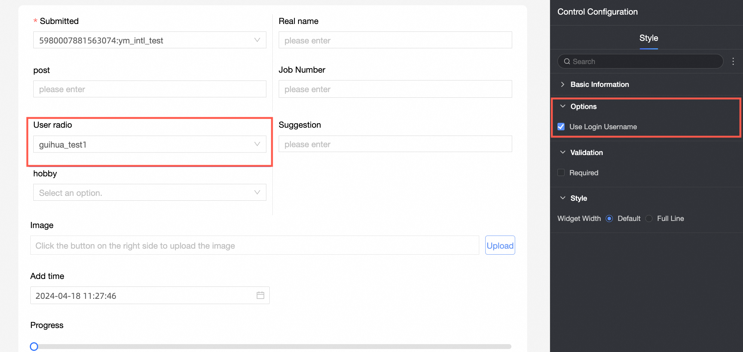Collapse the Options section
743x352 pixels.
[563, 107]
